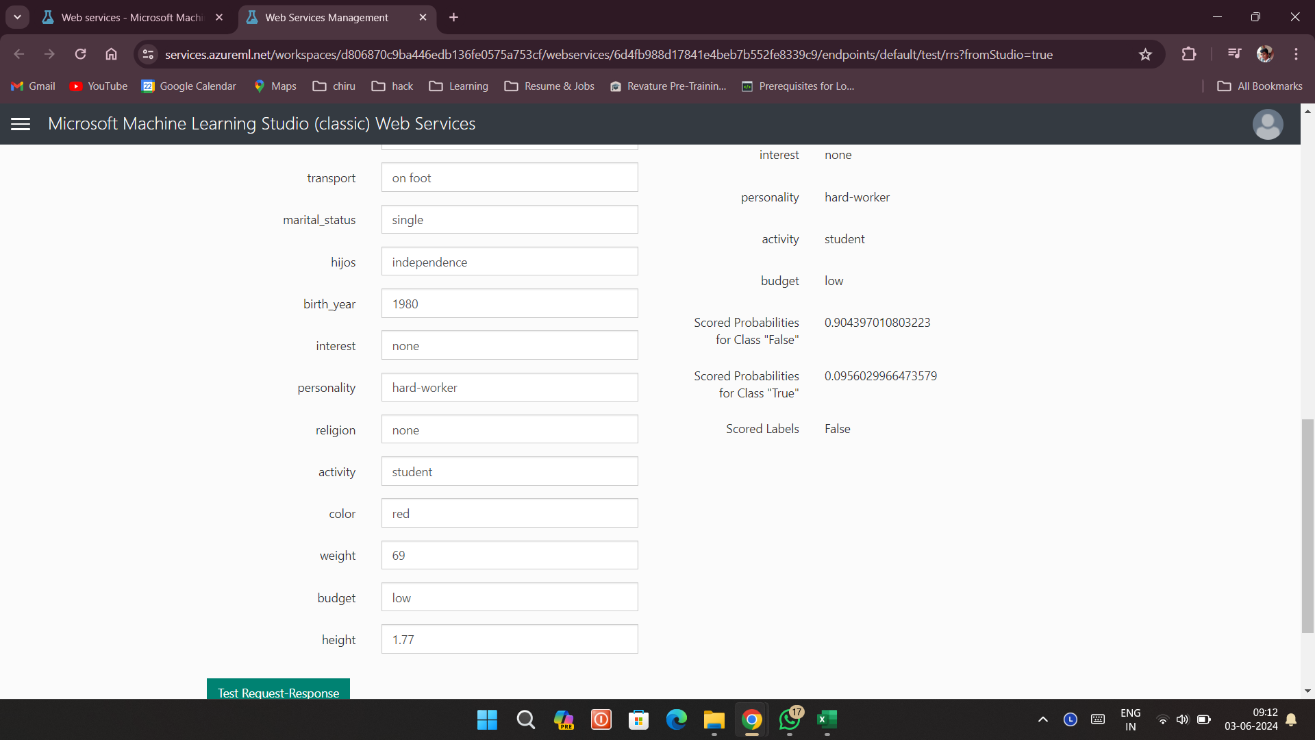Open the user account avatar
The height and width of the screenshot is (740, 1315).
coord(1268,124)
